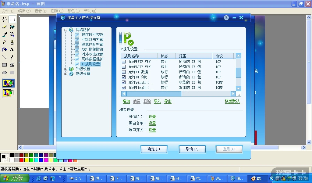Click 恢复默认 restore defaults link
312x183 pixels.
pyautogui.click(x=232, y=101)
